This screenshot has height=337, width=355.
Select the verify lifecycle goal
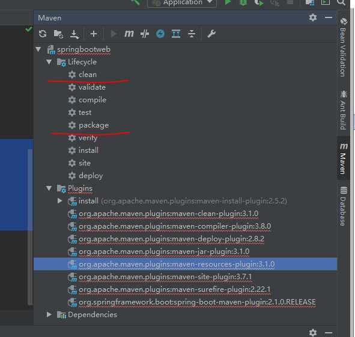click(88, 138)
